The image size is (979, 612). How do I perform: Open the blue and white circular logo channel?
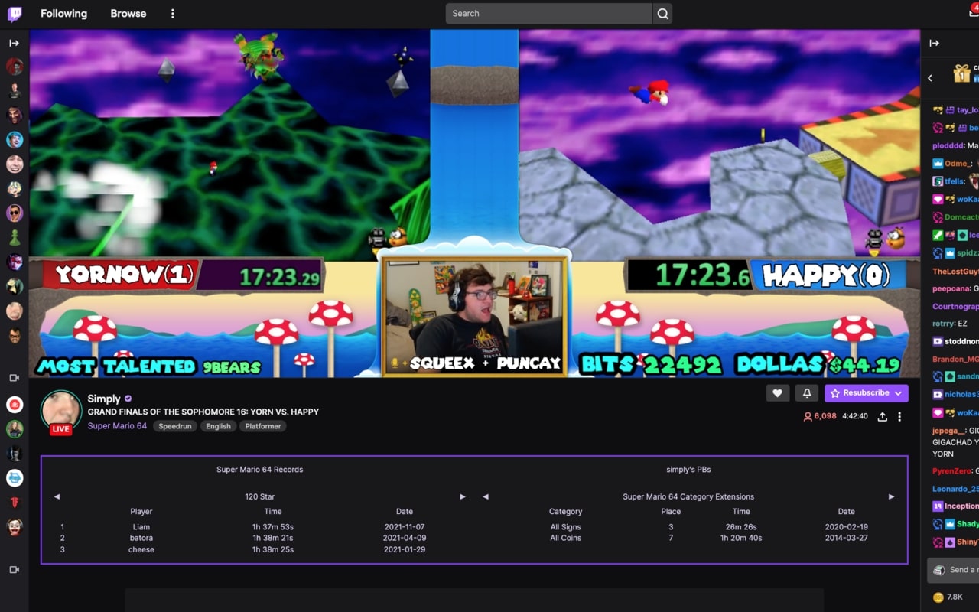(x=15, y=478)
